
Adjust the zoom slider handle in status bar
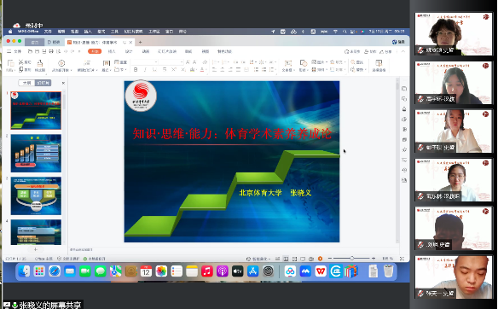tap(352, 259)
